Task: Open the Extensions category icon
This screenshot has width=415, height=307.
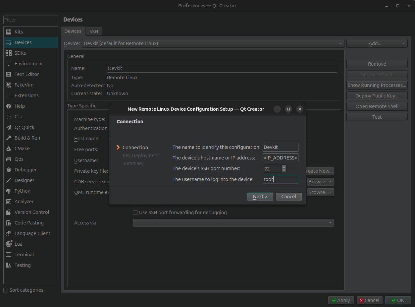Action: click(9, 95)
